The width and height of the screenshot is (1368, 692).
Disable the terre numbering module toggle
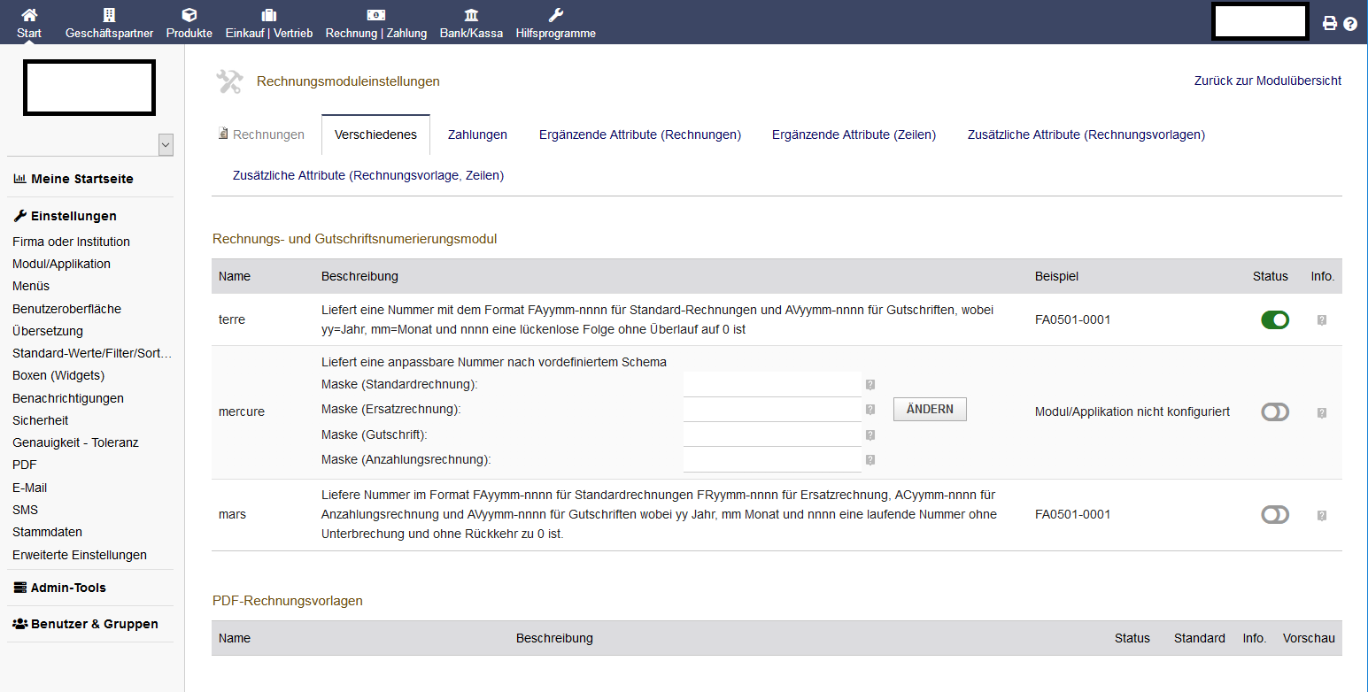tap(1275, 319)
